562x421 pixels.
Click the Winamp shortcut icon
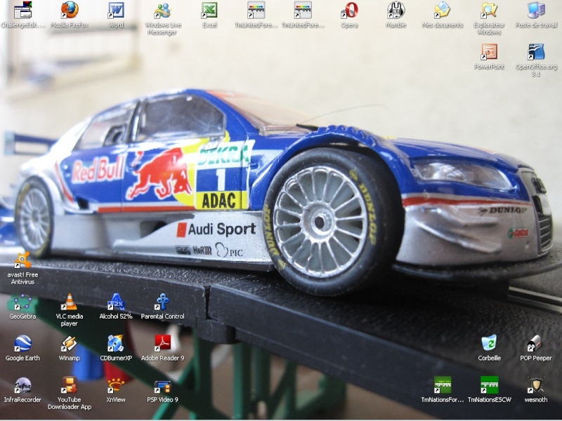tap(70, 343)
